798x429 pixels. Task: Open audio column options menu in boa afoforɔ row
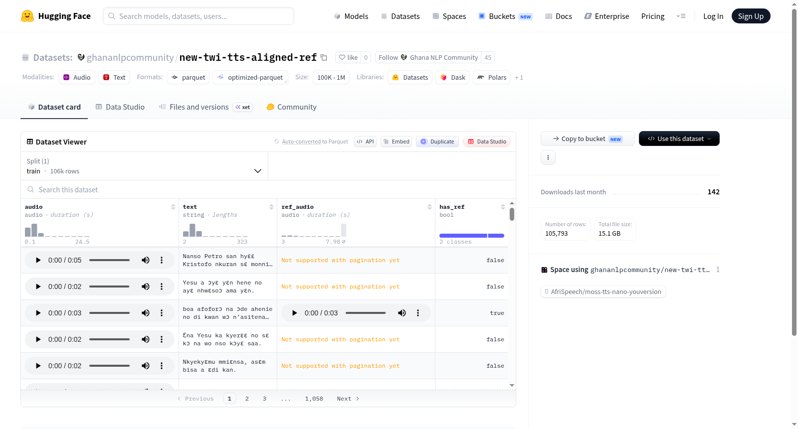click(162, 313)
